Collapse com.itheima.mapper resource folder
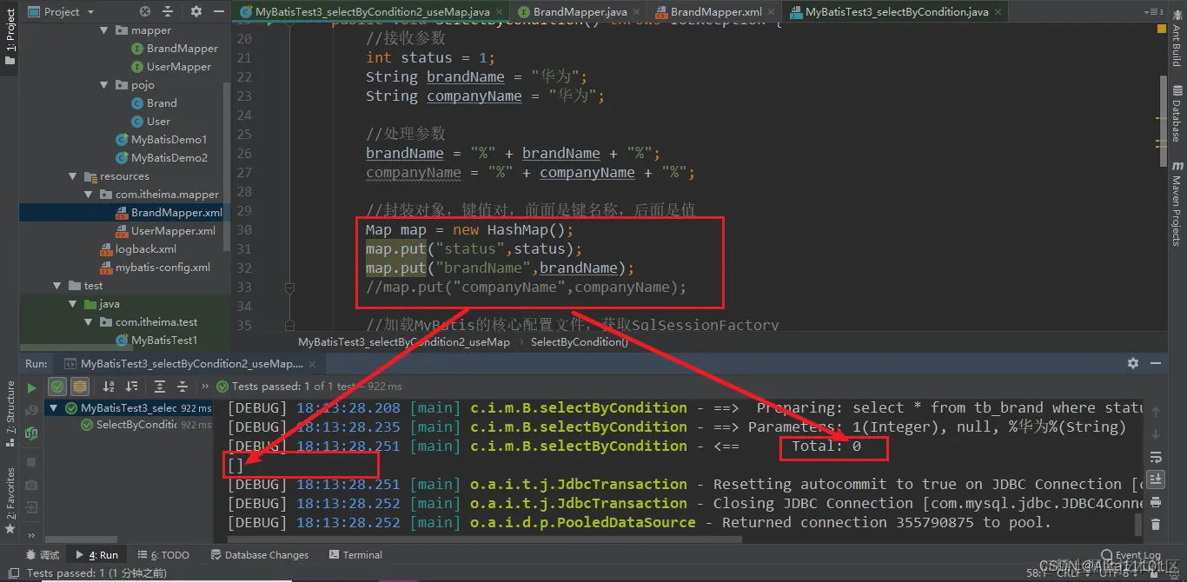The height and width of the screenshot is (582, 1187). 90,195
